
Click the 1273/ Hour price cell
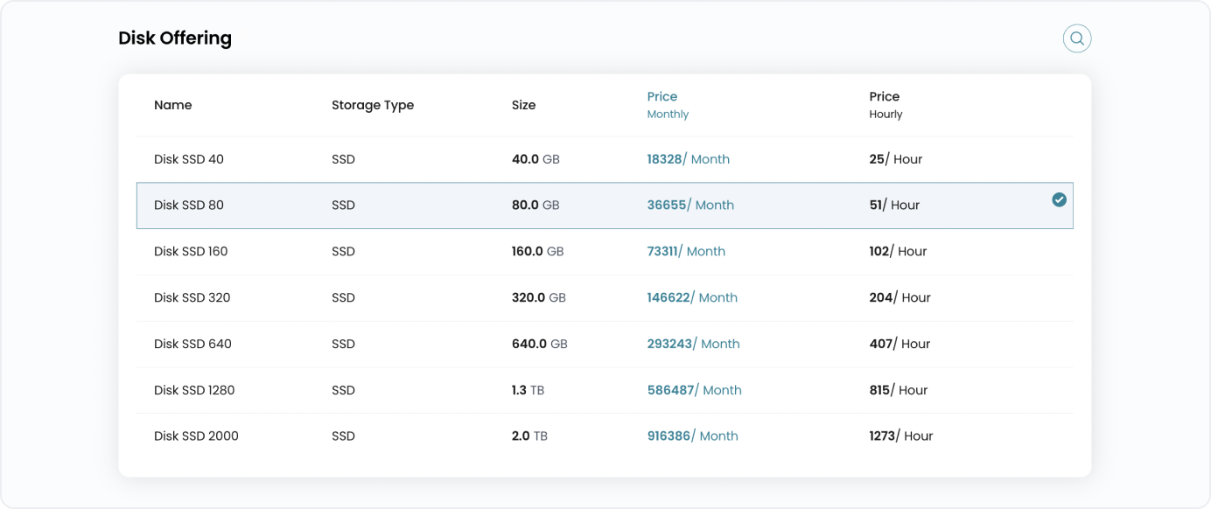click(900, 436)
